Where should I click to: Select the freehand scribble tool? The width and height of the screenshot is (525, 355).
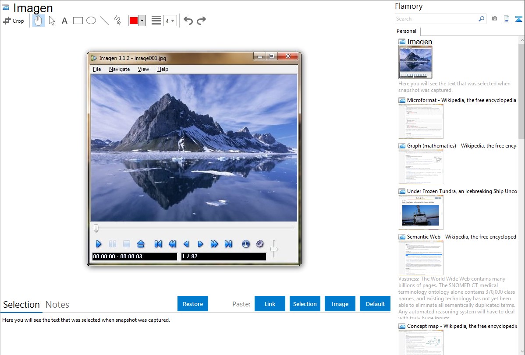(117, 21)
